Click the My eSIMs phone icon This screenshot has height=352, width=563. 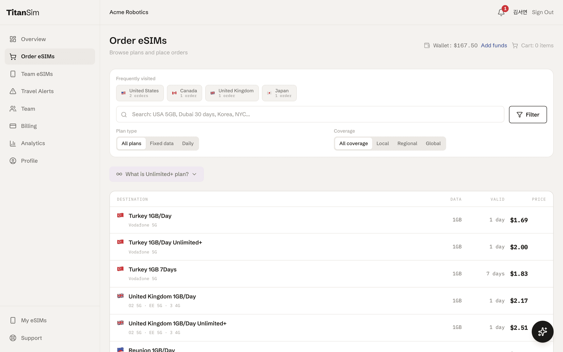[13, 320]
